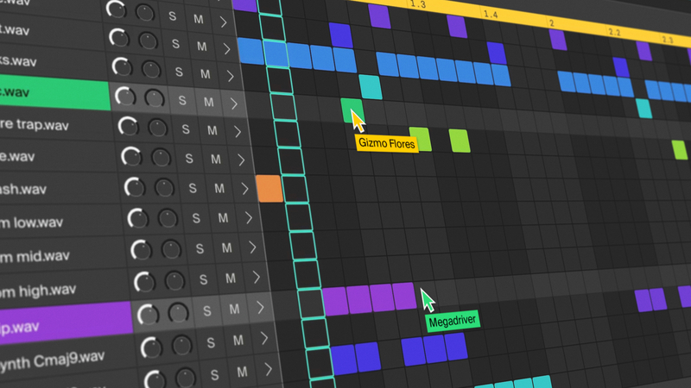The width and height of the screenshot is (691, 388).
Task: Click the left knob on m mid.wav track
Action: coord(142,250)
